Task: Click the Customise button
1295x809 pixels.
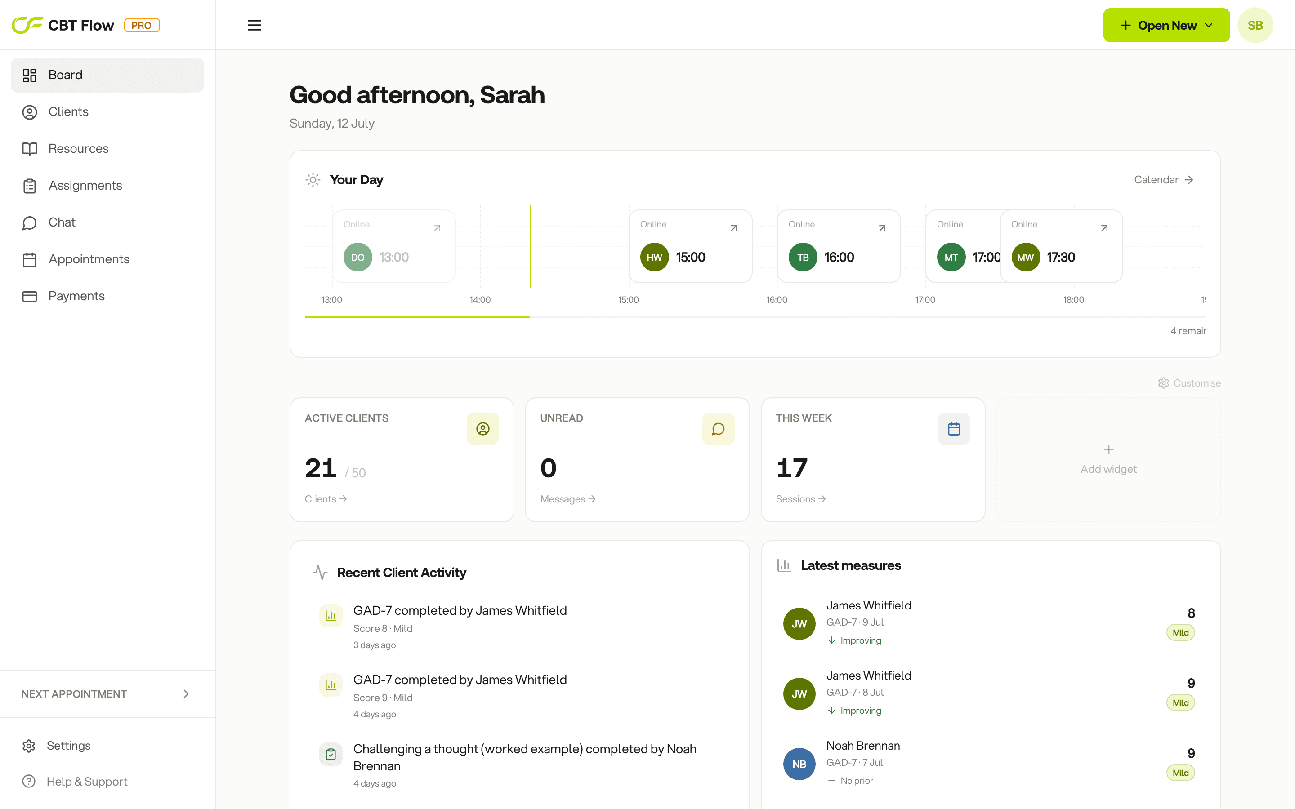Action: [1189, 383]
